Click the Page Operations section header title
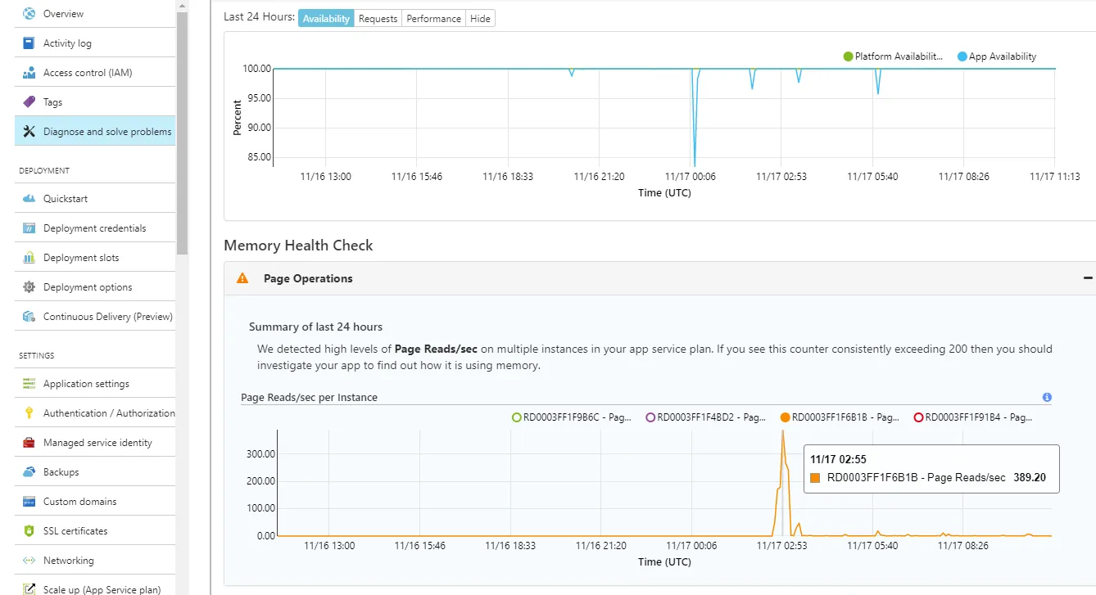Viewport: 1096px width, 595px height. click(x=308, y=278)
